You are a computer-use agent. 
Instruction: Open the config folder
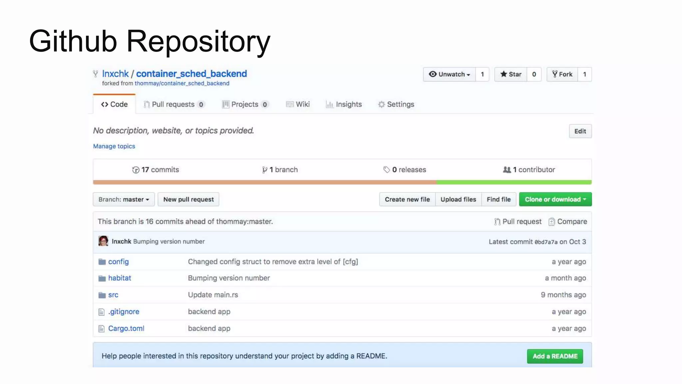tap(118, 262)
